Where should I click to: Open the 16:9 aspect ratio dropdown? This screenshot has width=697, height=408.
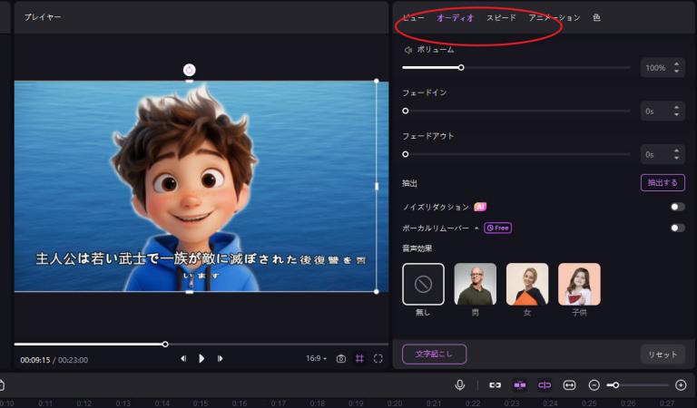tap(316, 358)
